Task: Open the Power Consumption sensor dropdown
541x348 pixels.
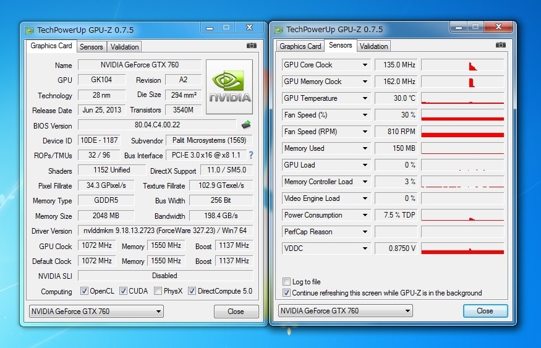Action: (365, 215)
